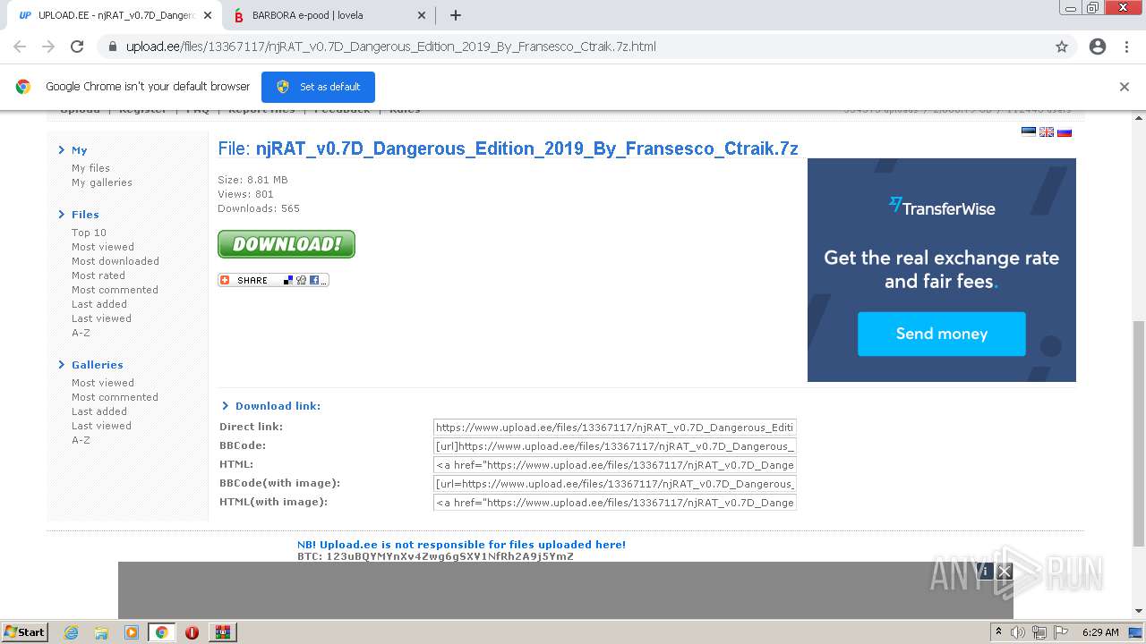Click the system clock 6:29 AM

click(x=1100, y=632)
